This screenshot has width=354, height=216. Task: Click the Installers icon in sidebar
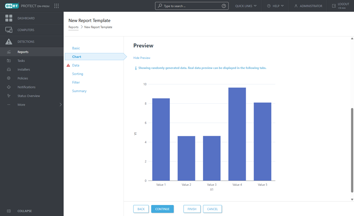[x=9, y=70]
